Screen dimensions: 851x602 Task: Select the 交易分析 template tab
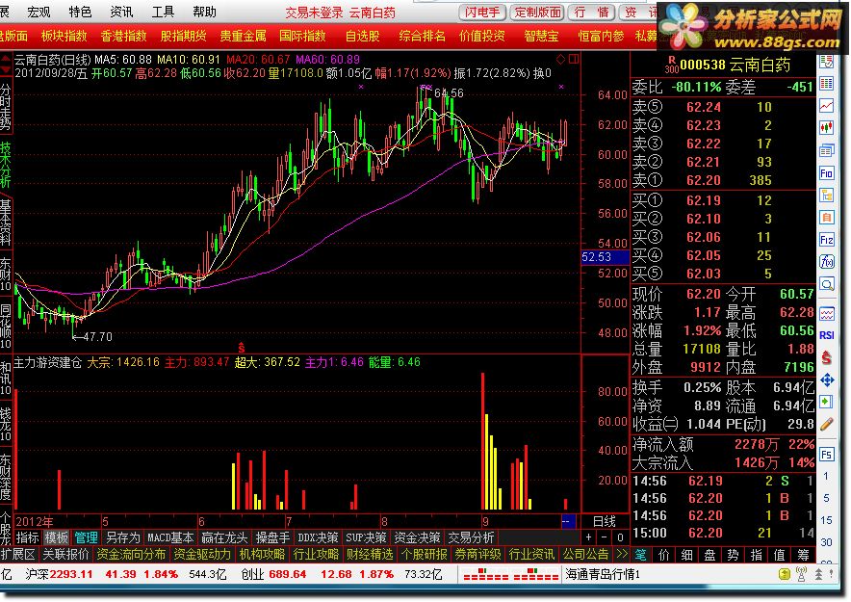click(471, 537)
